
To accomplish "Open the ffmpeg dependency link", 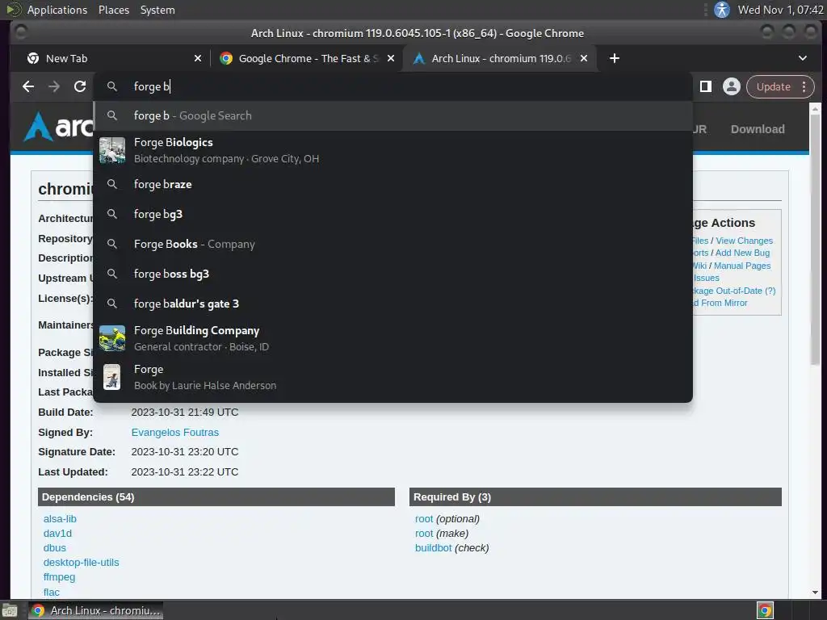I will click(59, 577).
